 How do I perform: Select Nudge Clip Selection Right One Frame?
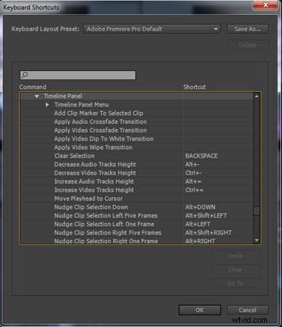tap(106, 241)
